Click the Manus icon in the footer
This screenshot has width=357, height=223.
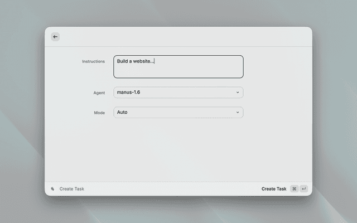[52, 189]
